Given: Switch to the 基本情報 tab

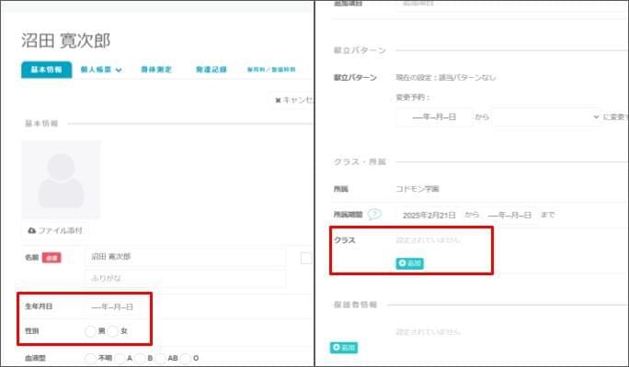Looking at the screenshot, I should point(46,70).
